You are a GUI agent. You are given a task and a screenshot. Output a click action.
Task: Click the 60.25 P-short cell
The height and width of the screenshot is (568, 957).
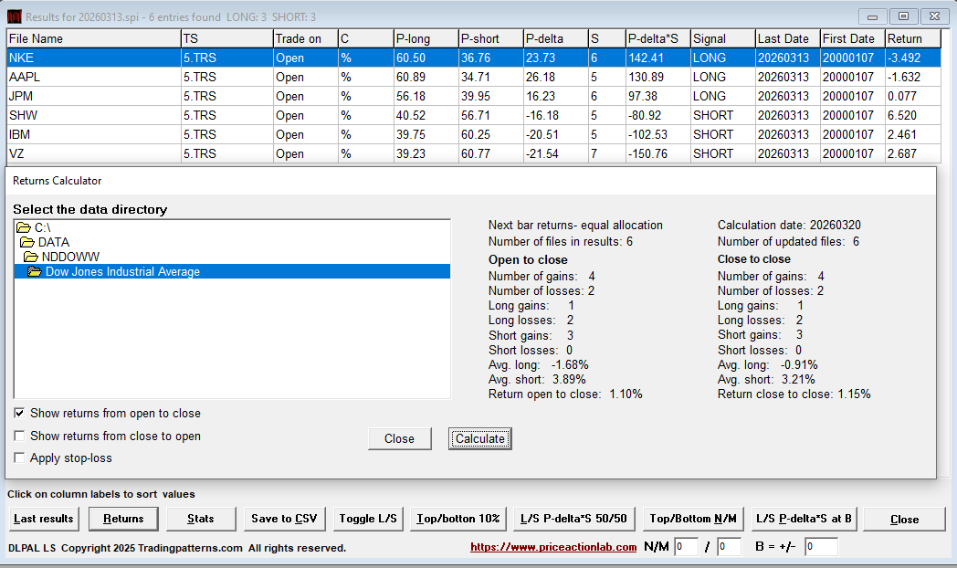coord(490,134)
